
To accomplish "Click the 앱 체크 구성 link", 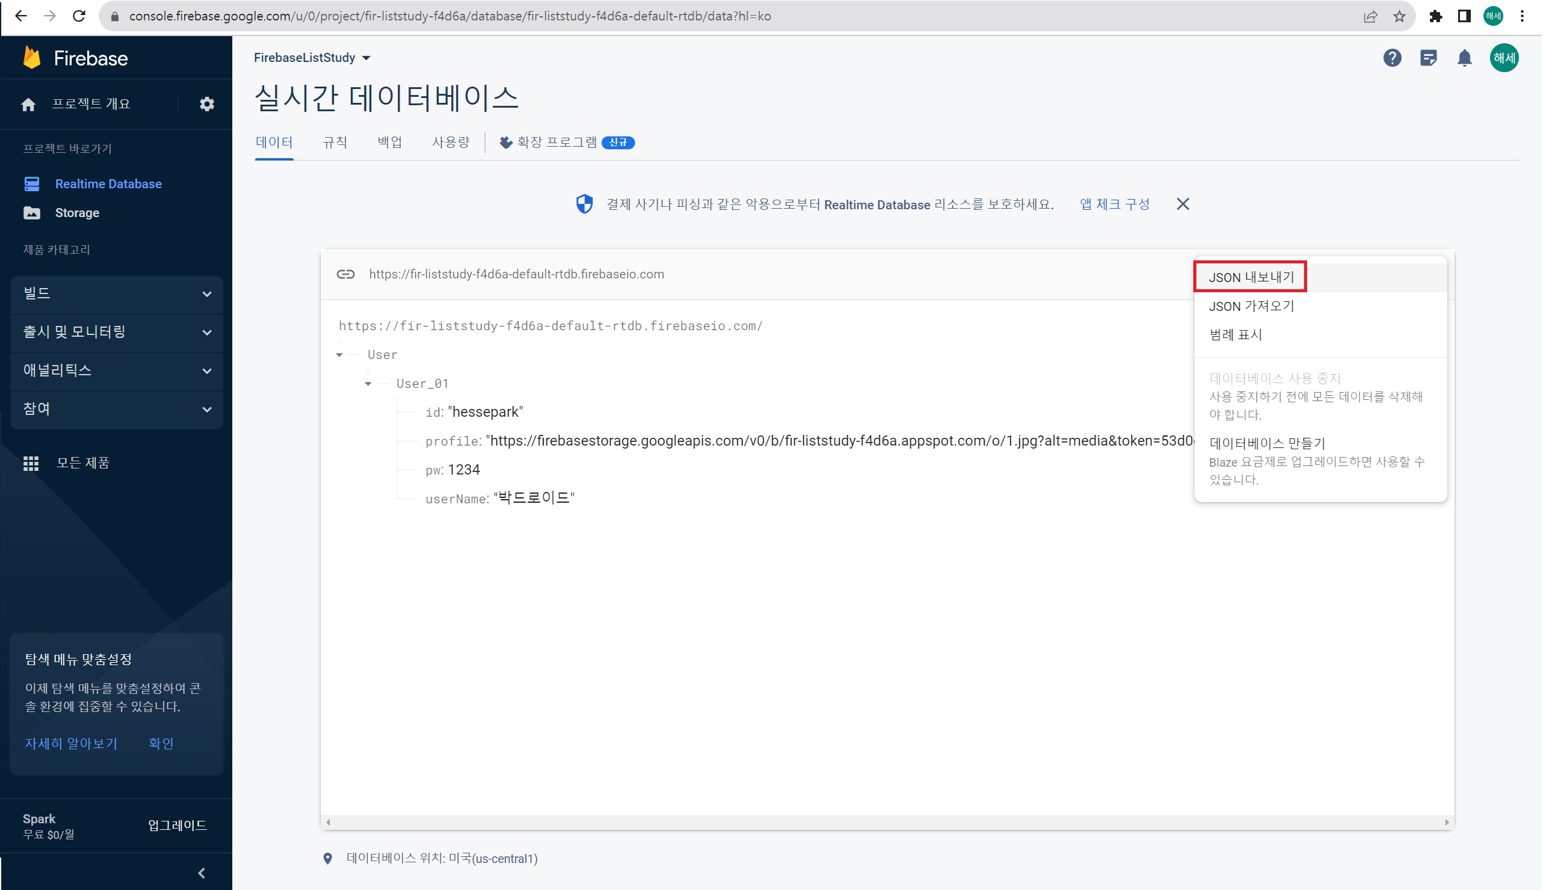I will coord(1115,204).
